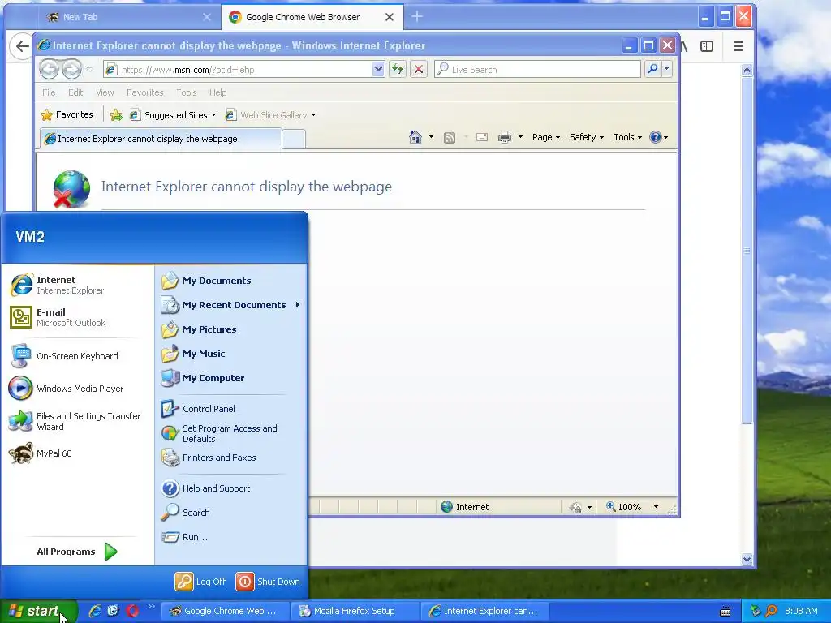Expand My Recent Documents submenu
This screenshot has width=831, height=623.
[230, 305]
